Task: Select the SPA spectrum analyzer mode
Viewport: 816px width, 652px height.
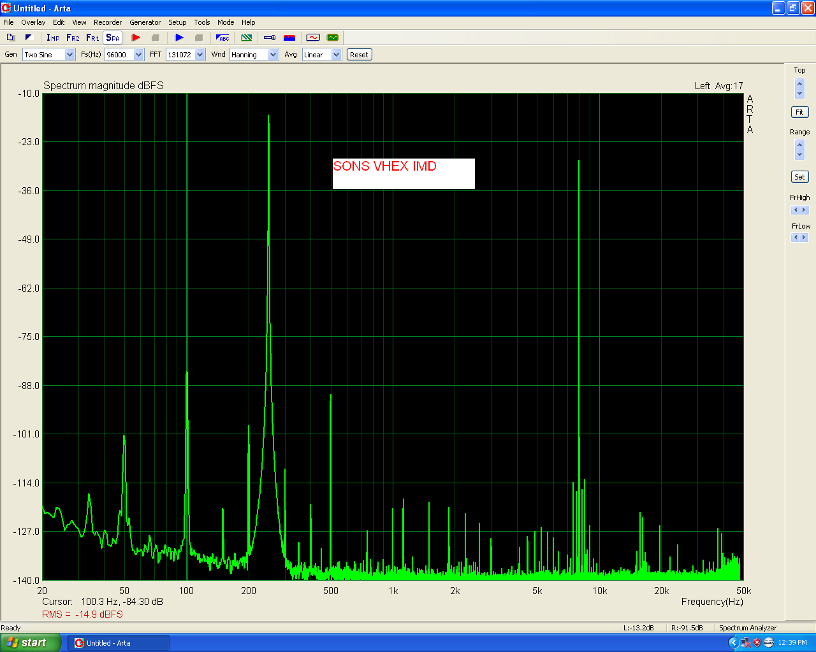Action: point(113,38)
